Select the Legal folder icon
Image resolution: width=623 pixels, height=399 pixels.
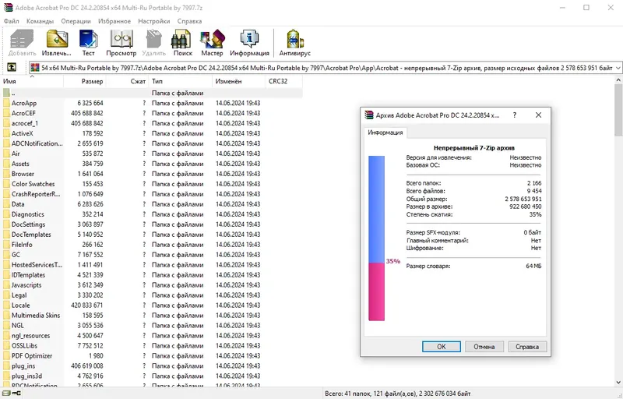pyautogui.click(x=6, y=295)
